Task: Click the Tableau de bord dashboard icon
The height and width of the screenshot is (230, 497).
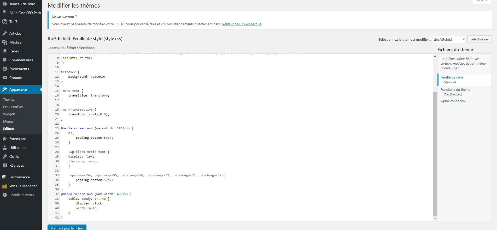Action: click(x=5, y=4)
